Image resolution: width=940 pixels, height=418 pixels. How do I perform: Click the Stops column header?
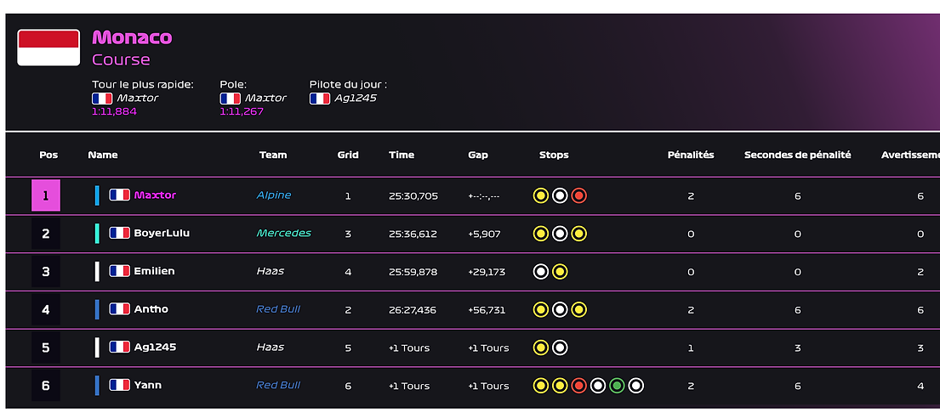point(554,155)
